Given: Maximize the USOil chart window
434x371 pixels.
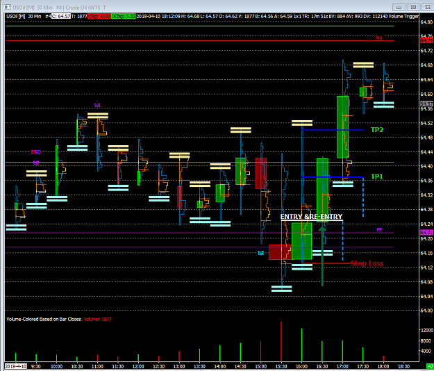Looking at the screenshot, I should click(x=414, y=7).
